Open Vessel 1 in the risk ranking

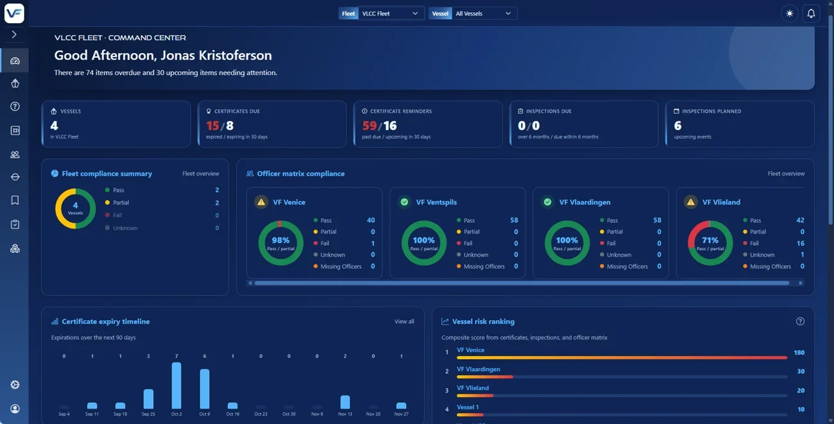(x=468, y=407)
